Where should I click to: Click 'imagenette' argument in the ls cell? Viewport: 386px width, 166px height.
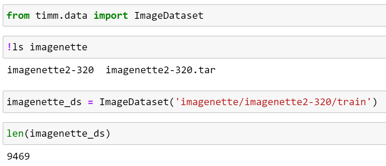coord(58,47)
